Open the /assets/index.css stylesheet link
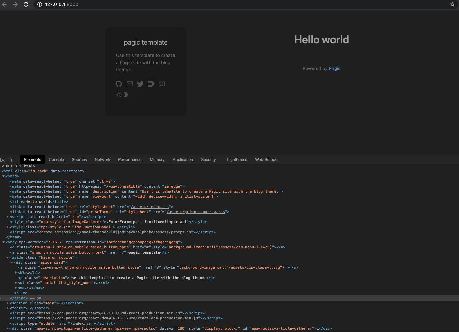This screenshot has height=332, width=459. coord(150,207)
